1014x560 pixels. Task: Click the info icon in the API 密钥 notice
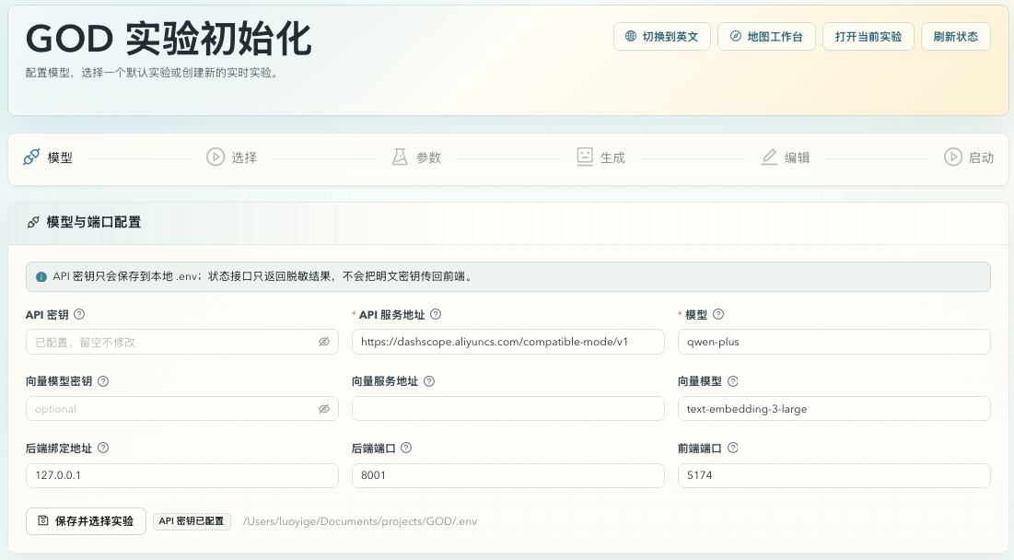[41, 276]
